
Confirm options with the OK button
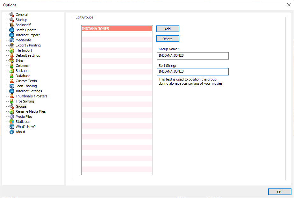click(279, 192)
